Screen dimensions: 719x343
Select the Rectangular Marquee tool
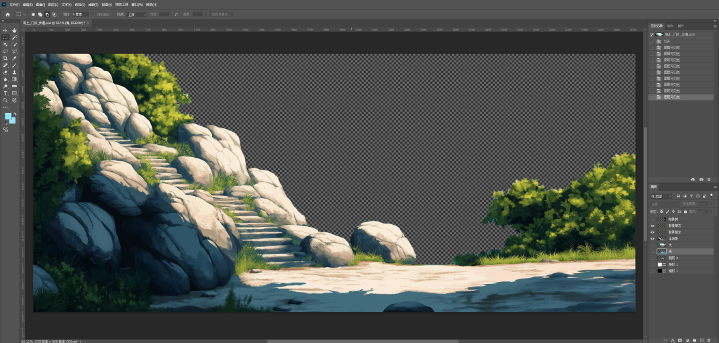click(5, 38)
